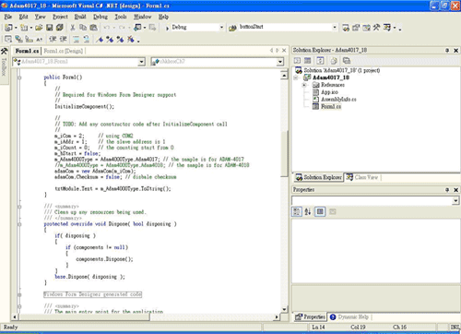Click the Class View toolbar icon
The width and height of the screenshot is (461, 334).
387,28
